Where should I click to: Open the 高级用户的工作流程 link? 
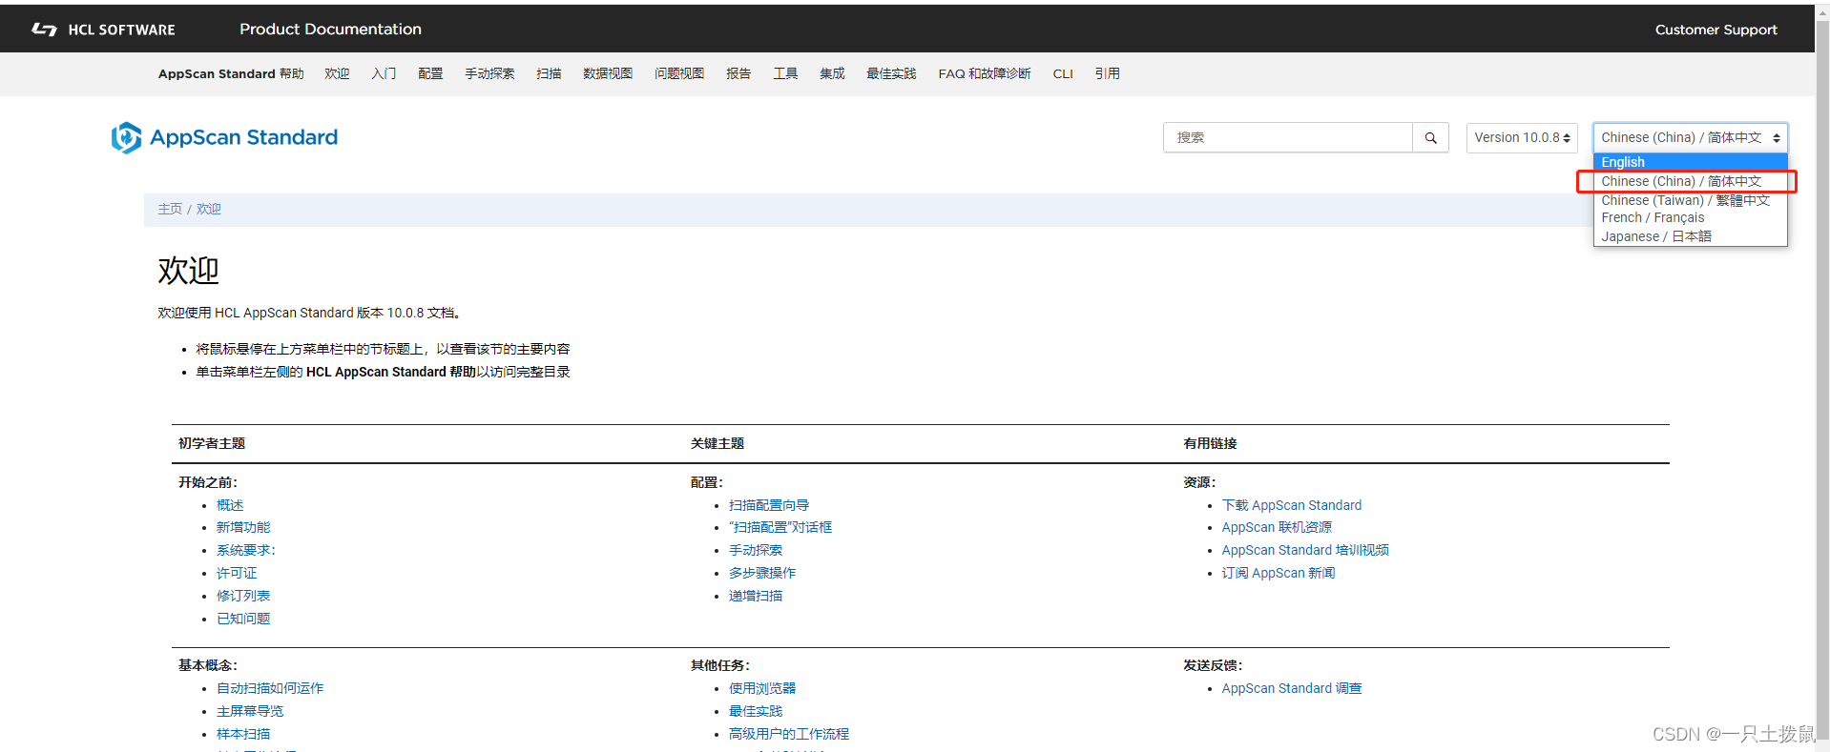tap(789, 734)
